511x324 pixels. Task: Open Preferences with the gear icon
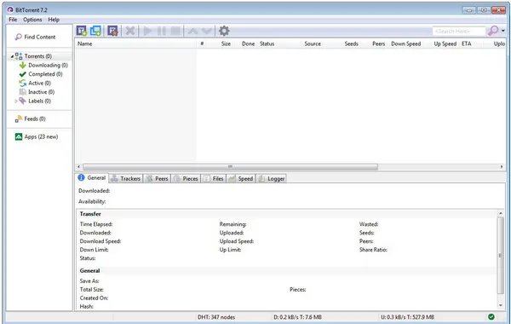[x=224, y=31]
